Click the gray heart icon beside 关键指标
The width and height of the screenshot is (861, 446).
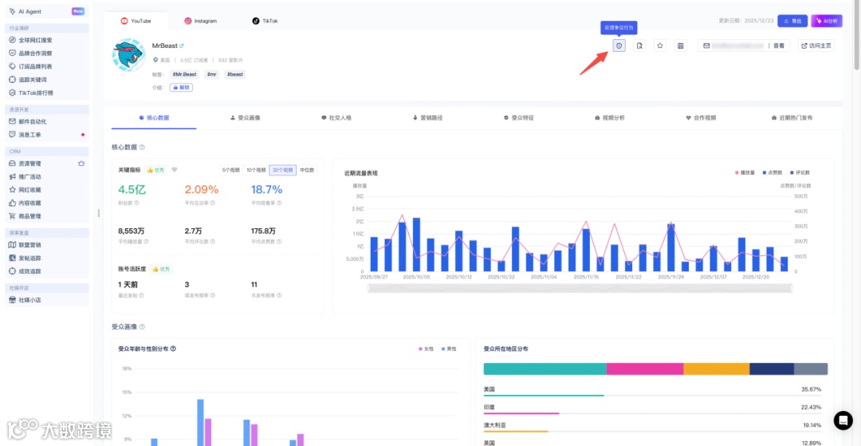[175, 170]
